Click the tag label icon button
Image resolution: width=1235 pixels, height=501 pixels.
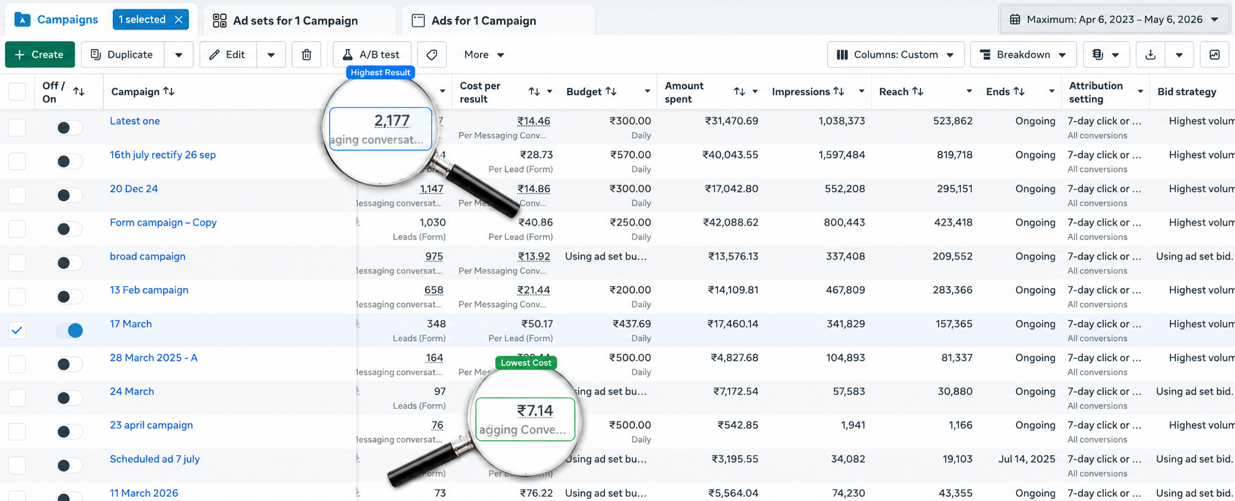(432, 55)
